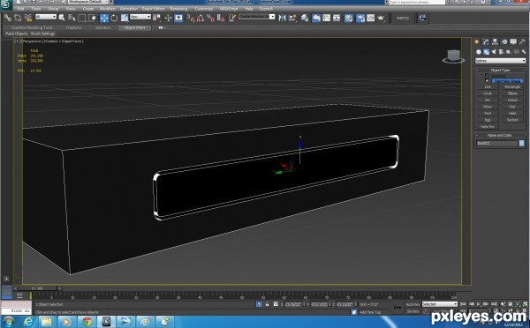Toggle the AutoGrid checkbox
Viewport: 530px width, 328px height.
tap(487, 75)
